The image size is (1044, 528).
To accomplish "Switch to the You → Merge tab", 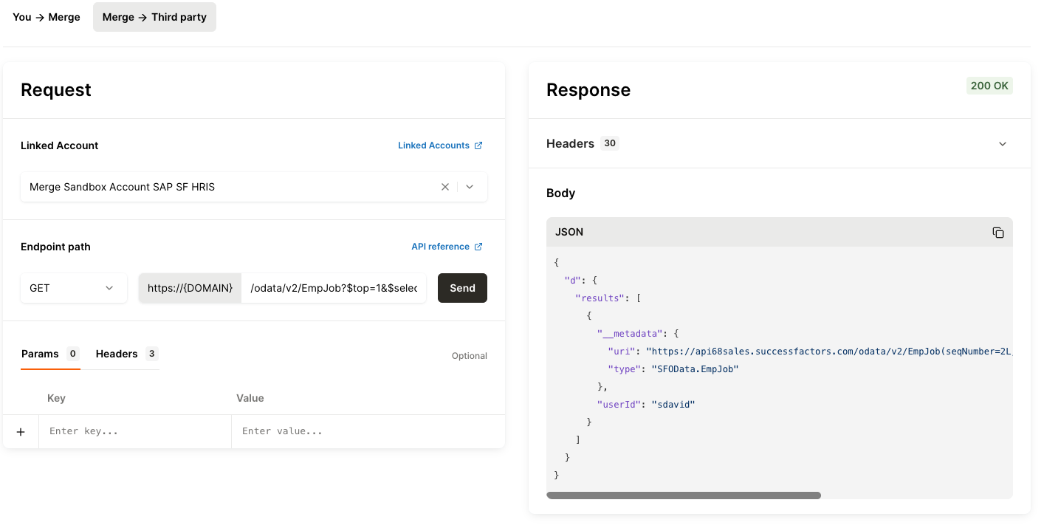I will pos(47,17).
